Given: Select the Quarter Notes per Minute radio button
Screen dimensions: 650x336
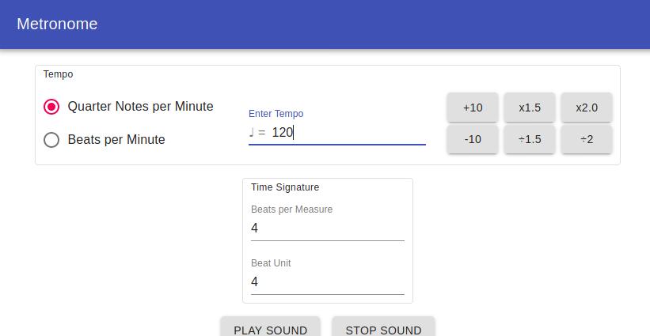Looking at the screenshot, I should point(51,107).
